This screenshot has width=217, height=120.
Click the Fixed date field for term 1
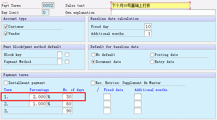[107, 97]
